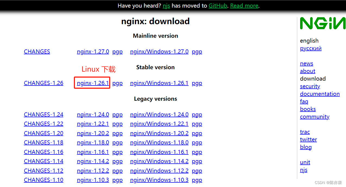Open pgp signature for nginx/Windows-1.26.1
346x187 pixels.
[x=197, y=83]
